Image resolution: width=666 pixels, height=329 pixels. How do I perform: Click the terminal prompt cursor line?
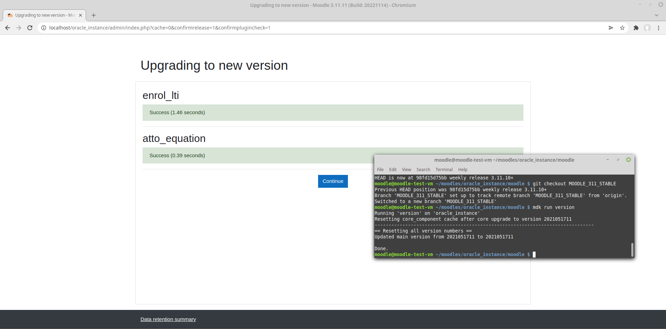(x=455, y=254)
